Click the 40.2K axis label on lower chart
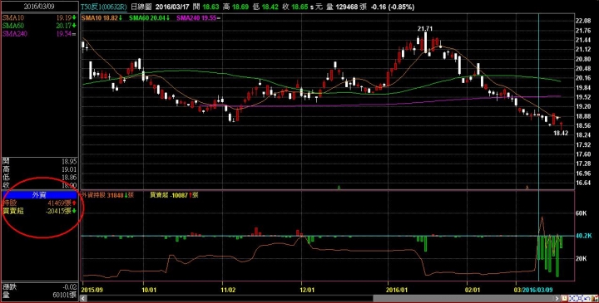This screenshot has height=303, width=599. click(584, 236)
